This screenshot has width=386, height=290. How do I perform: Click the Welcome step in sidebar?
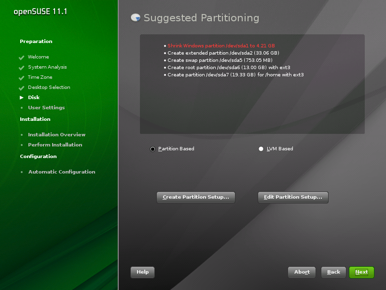pyautogui.click(x=39, y=57)
